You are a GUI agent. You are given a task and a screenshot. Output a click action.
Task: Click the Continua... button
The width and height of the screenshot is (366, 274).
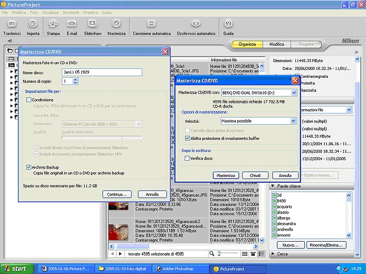[x=117, y=194]
